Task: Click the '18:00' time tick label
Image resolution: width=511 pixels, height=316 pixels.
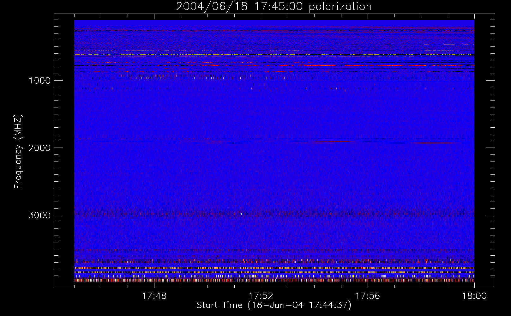Action: pyautogui.click(x=474, y=296)
